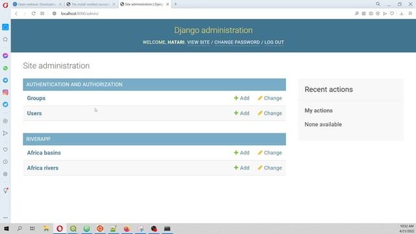Click the View Site link
Screen dimensions: 416x234
(198, 42)
